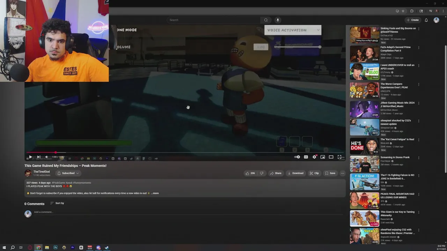Screen dimensions: 447x251
Task: Skip to next video in player
Action: tap(38, 157)
